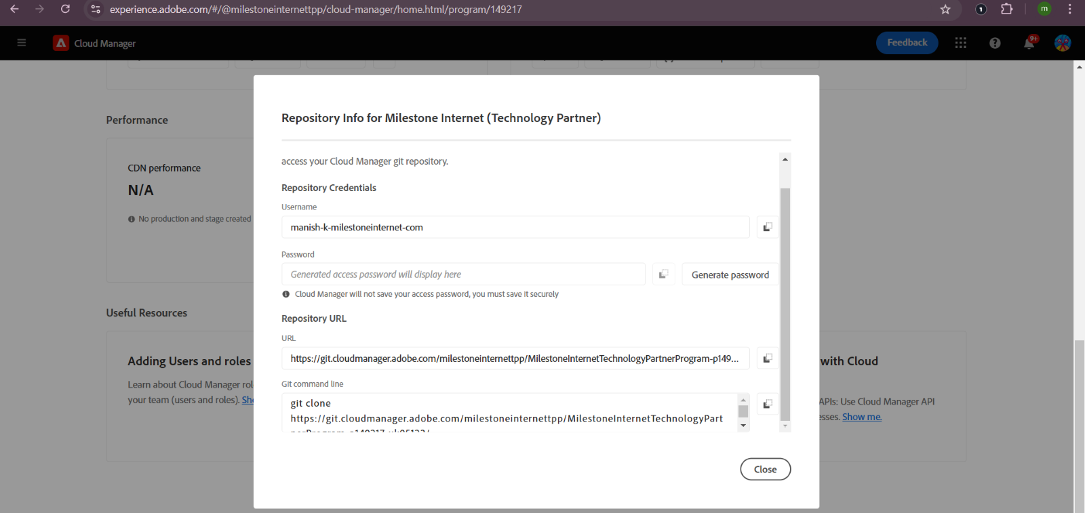Click the Repository Credentials heading
Screen dimensions: 1085x513
[329, 188]
